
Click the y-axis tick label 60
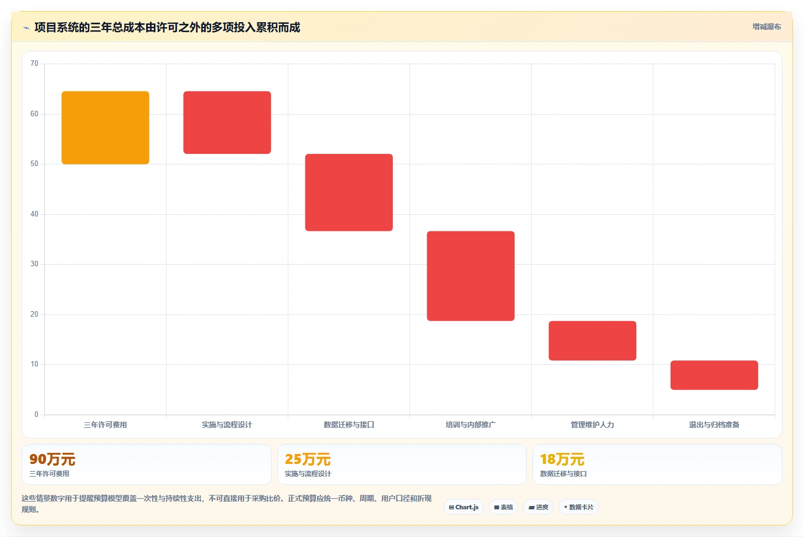34,114
